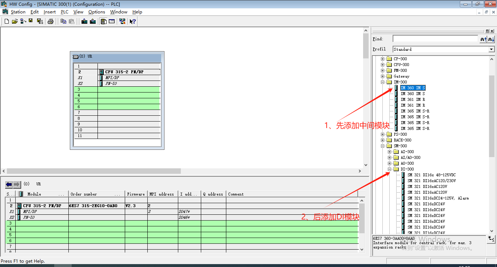Select SM 321 DI16xDC24-125V, Alarm module

tap(438, 198)
